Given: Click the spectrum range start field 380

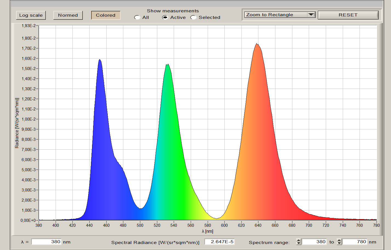Looking at the screenshot, I should [x=314, y=242].
